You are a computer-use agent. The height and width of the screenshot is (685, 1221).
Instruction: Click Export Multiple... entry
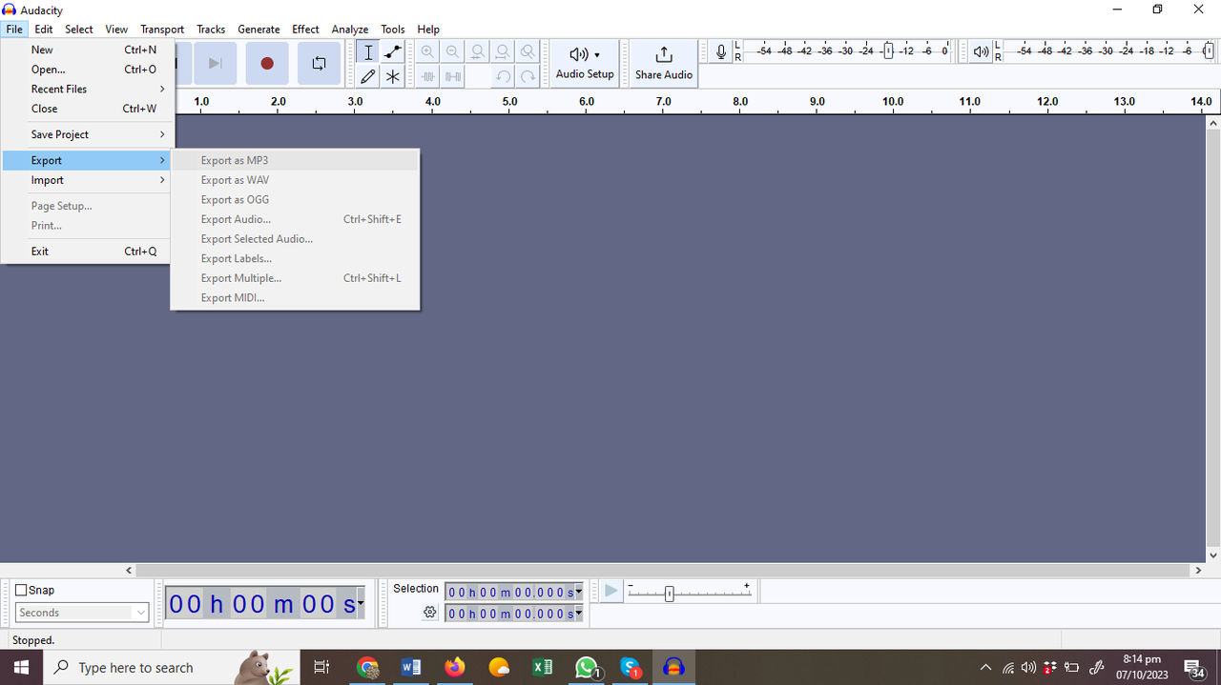tap(295, 278)
